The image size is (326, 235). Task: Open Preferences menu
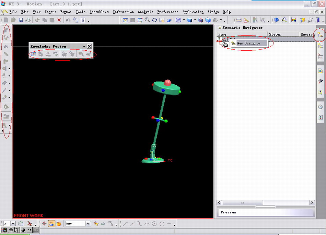coord(168,12)
